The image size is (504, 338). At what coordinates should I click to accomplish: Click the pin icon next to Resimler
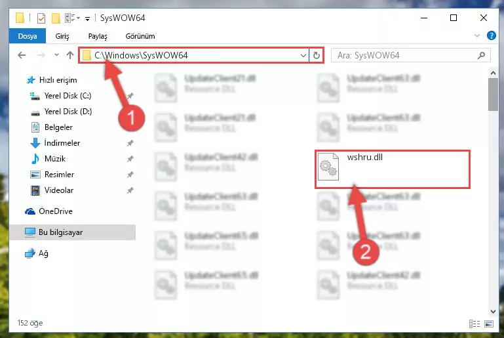pyautogui.click(x=130, y=175)
